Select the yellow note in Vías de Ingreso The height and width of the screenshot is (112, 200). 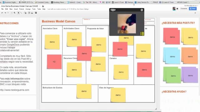(118, 95)
